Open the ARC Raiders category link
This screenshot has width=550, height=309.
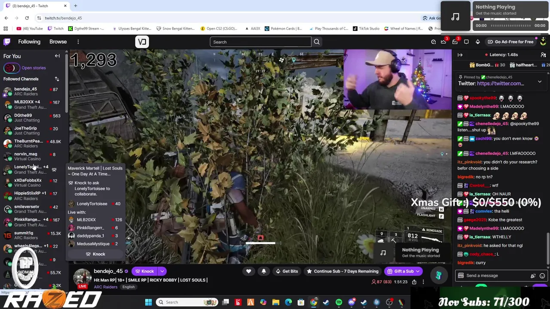click(x=105, y=287)
